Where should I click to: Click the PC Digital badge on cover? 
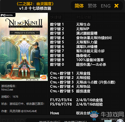[x=8, y=15]
